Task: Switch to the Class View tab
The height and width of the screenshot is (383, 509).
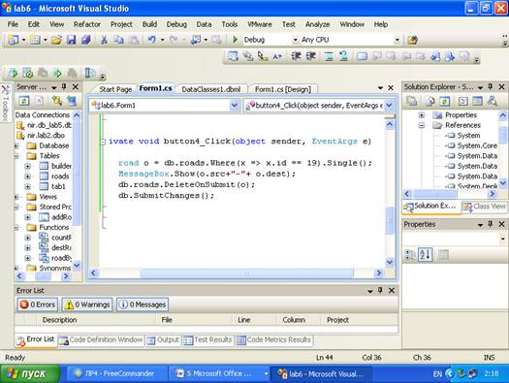Action: pyautogui.click(x=484, y=207)
